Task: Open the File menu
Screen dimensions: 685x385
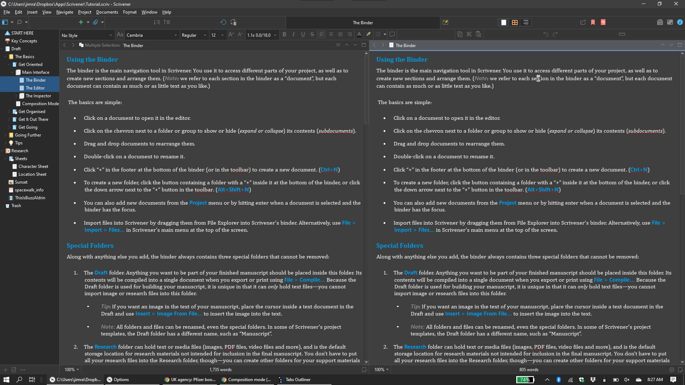Action: (7, 12)
